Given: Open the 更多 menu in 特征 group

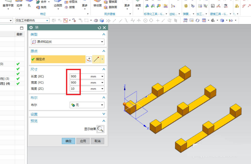Looking at the screenshot, I should [x=85, y=6].
